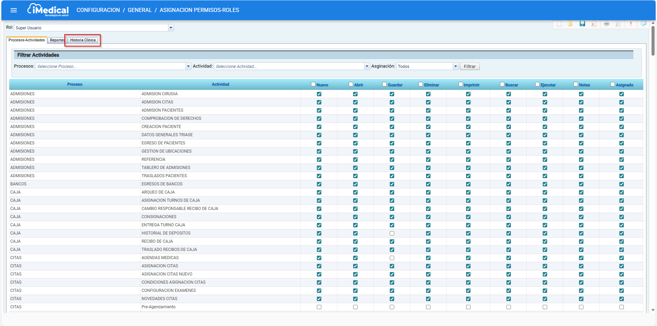Save changes with the floppy disk icon

click(x=582, y=24)
